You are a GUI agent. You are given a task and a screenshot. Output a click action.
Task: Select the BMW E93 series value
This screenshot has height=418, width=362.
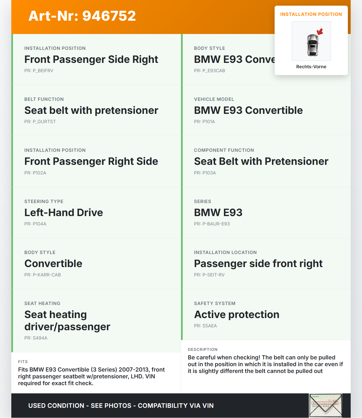218,213
